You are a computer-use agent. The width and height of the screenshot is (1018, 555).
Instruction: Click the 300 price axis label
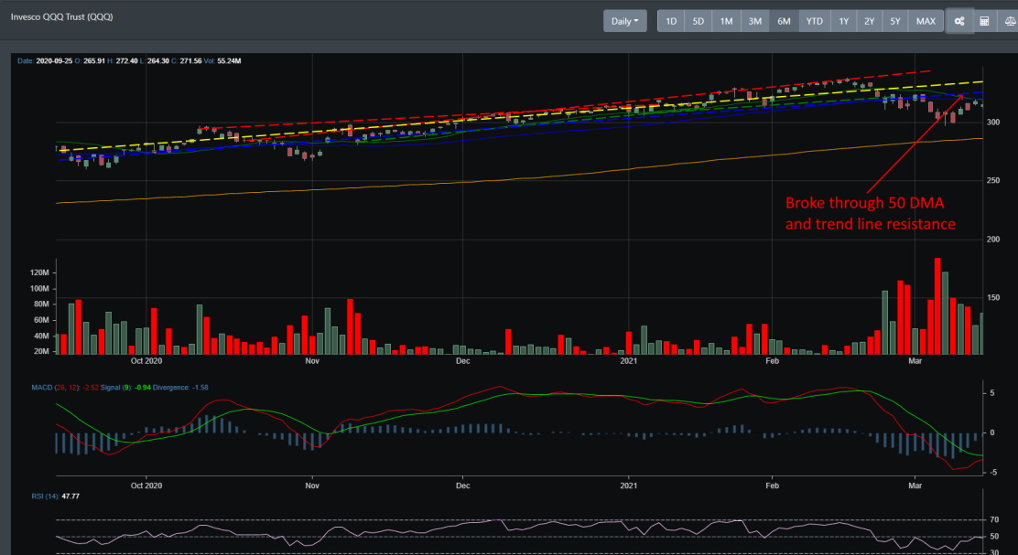(x=993, y=123)
